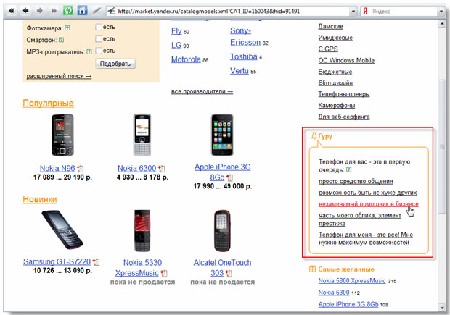The image size is (450, 315).
Task: Choose 'незаменимый помощник в бизнесе' option
Action: coord(369,204)
